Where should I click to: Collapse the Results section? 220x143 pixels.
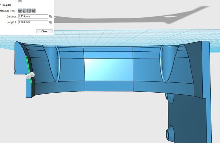pos(1,5)
